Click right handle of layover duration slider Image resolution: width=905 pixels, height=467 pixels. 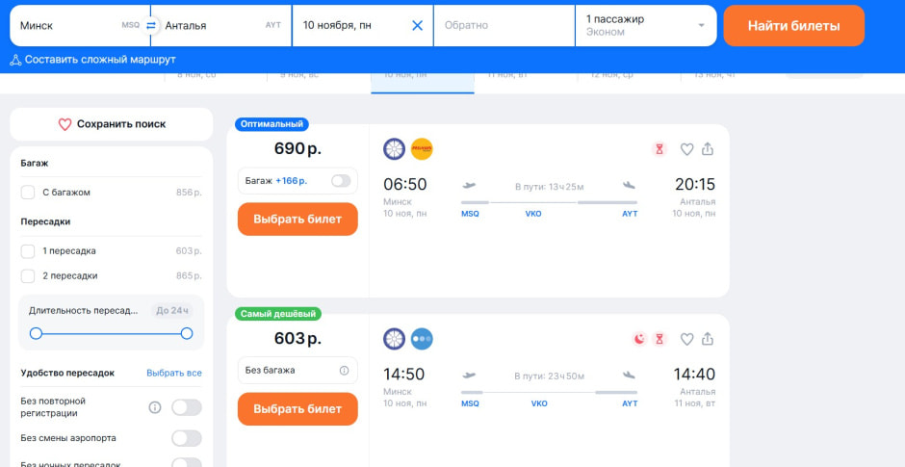tap(187, 333)
